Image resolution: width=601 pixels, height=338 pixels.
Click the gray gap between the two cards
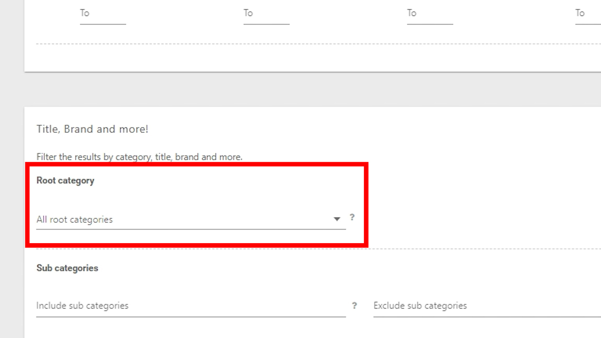pos(313,90)
